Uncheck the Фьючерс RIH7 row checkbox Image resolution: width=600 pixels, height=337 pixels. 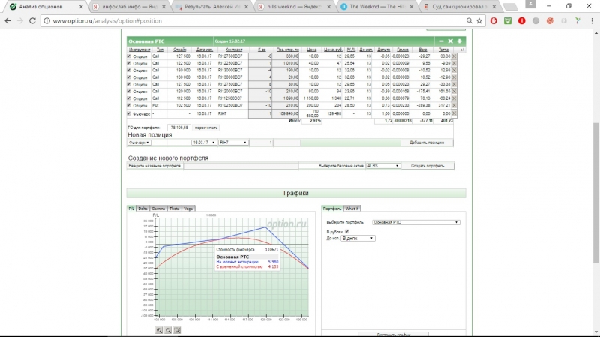tap(129, 114)
